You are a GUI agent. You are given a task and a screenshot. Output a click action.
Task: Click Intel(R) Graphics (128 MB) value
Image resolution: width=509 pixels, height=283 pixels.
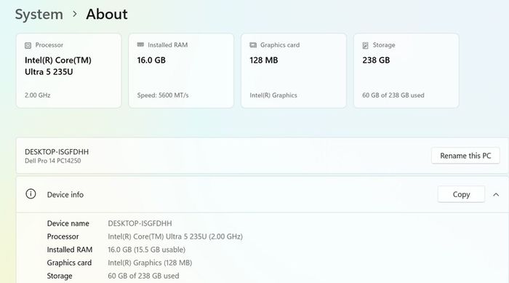pyautogui.click(x=150, y=263)
